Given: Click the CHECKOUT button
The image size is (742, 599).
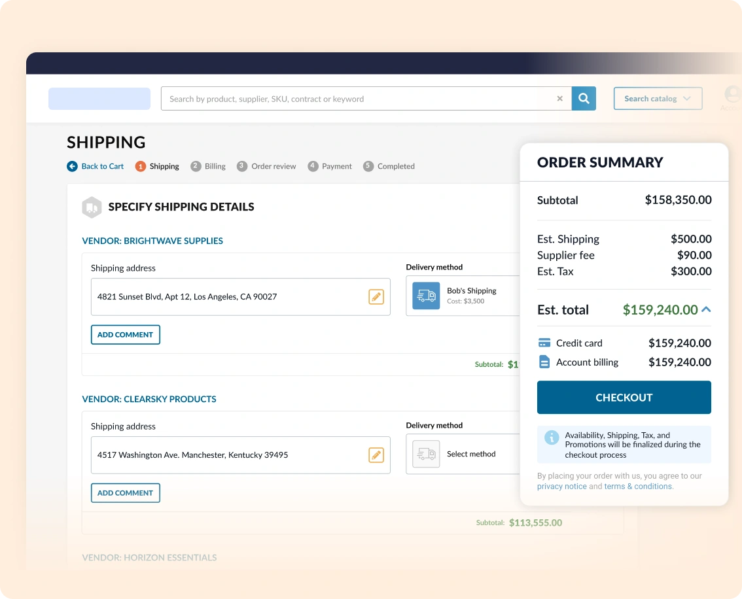Looking at the screenshot, I should [x=624, y=397].
